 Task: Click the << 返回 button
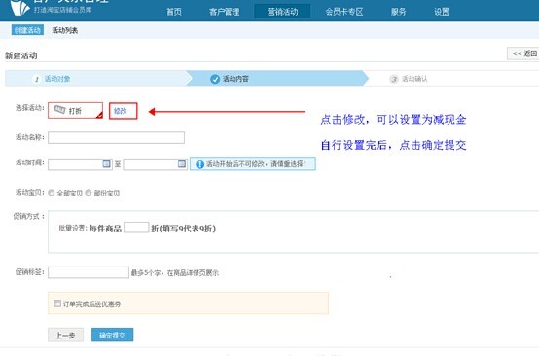coord(523,53)
